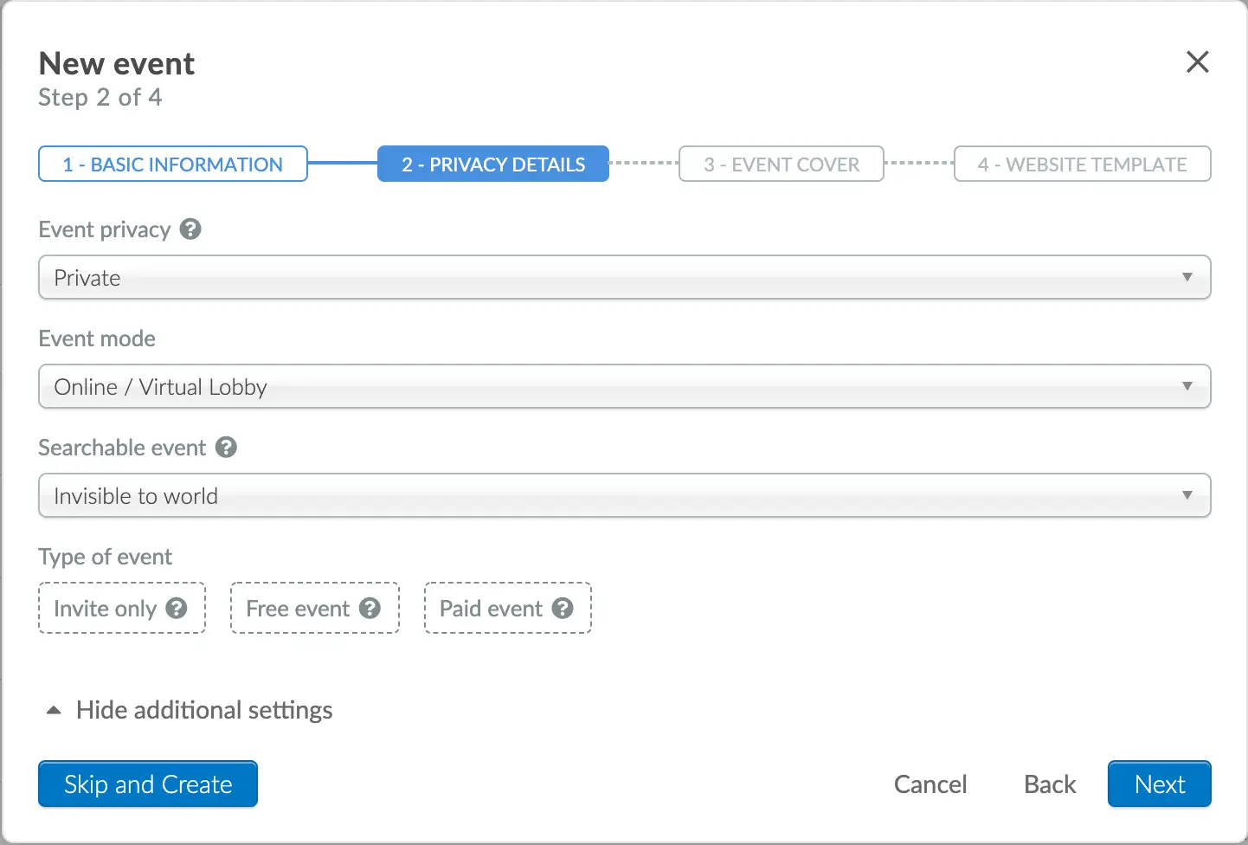The image size is (1248, 845).
Task: Choose Free event type
Action: [x=315, y=608]
